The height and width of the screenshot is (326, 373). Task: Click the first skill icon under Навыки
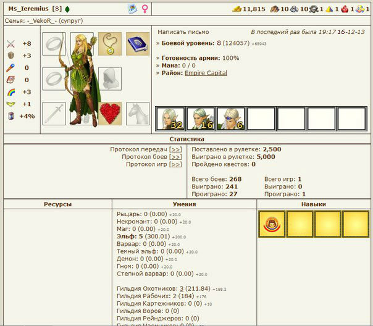tap(272, 224)
